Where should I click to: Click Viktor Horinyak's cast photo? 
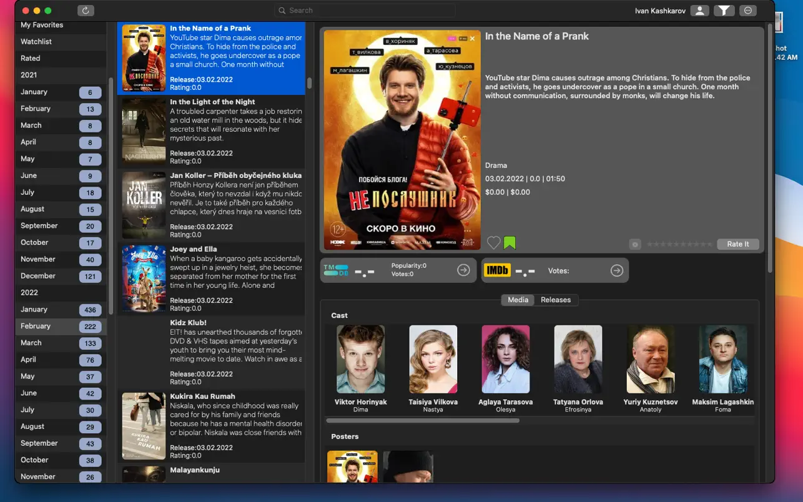pyautogui.click(x=360, y=359)
